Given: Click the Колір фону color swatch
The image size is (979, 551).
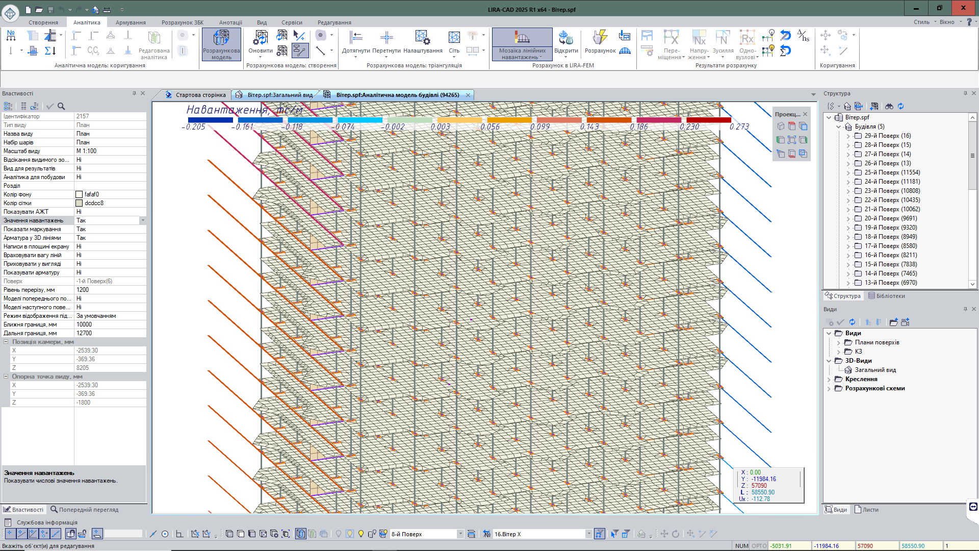Looking at the screenshot, I should pos(79,194).
